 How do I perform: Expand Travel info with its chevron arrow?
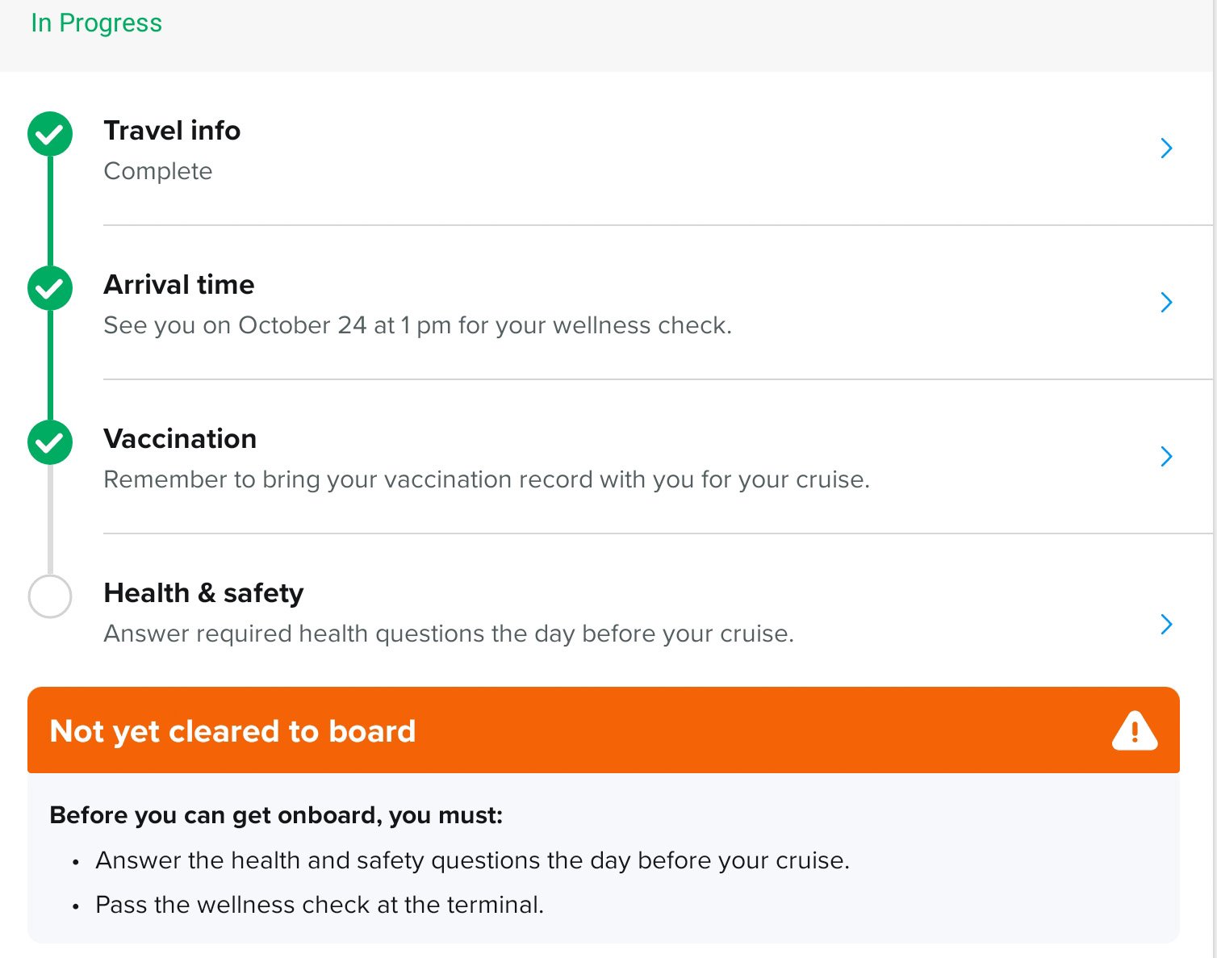click(1166, 148)
